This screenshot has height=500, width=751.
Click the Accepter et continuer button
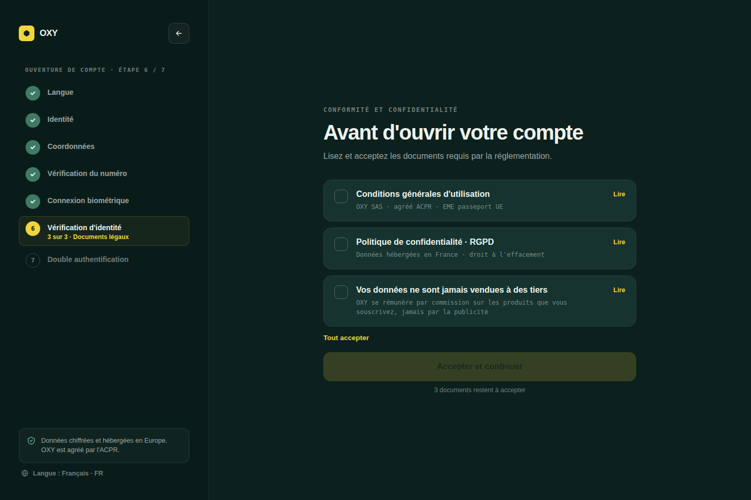point(480,367)
